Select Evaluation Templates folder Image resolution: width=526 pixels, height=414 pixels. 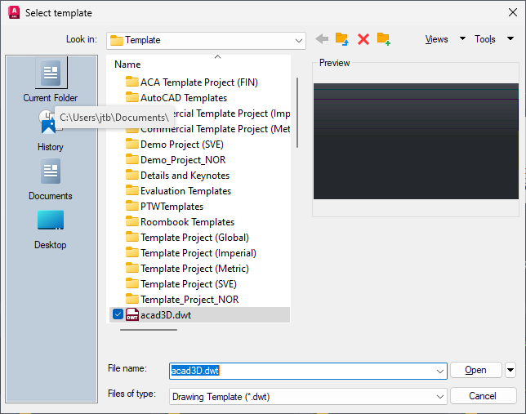pyautogui.click(x=178, y=191)
